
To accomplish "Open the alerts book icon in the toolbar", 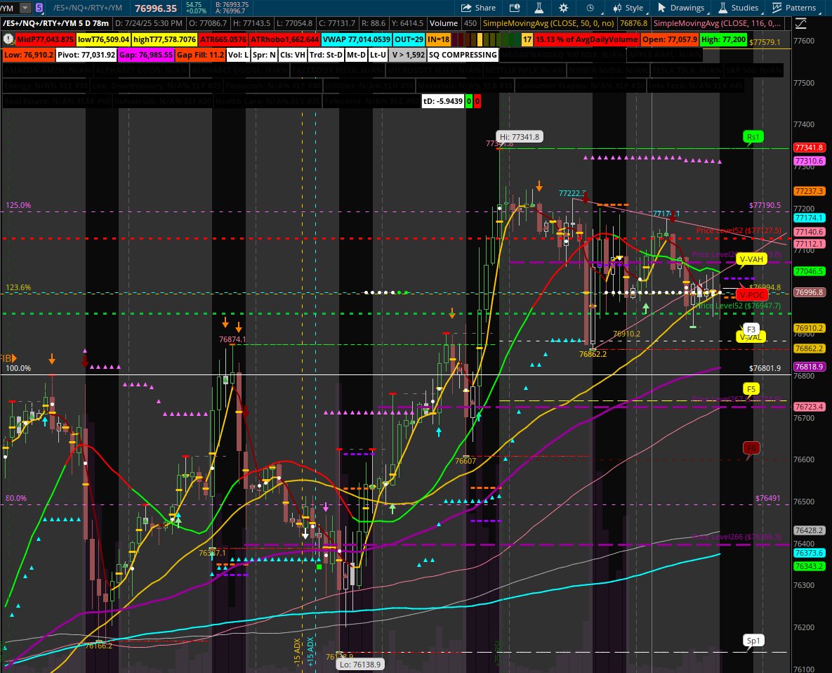I will (514, 8).
